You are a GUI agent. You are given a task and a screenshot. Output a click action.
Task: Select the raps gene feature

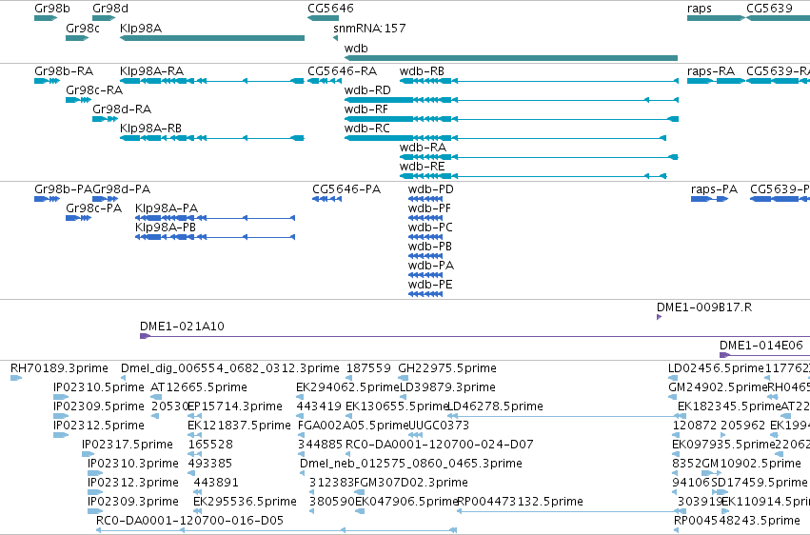point(716,18)
